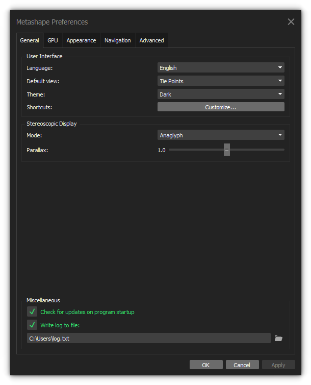This screenshot has height=385, width=311.
Task: Switch to the Navigation tab
Action: coord(118,40)
